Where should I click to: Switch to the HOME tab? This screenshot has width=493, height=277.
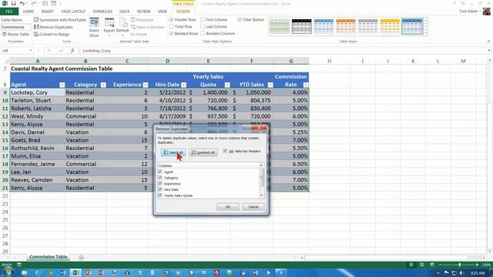click(29, 12)
